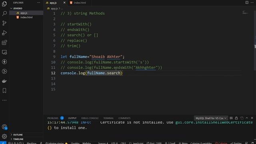The height and width of the screenshot is (144, 256).
Task: Toggle Live Server on Port 5500
Action: coord(154,143)
